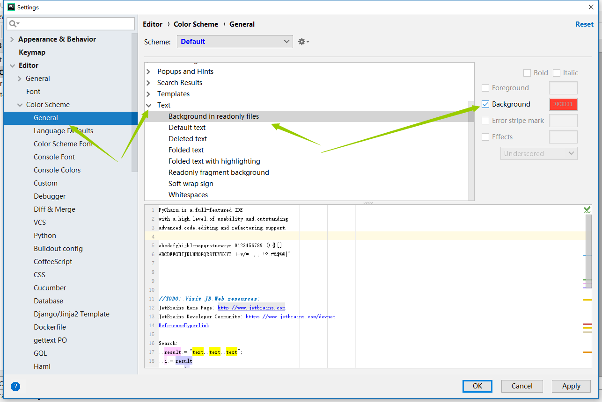602x402 pixels.
Task: Open Console Colors settings
Action: [x=57, y=170]
